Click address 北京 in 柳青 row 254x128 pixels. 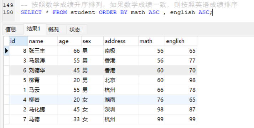point(121,80)
